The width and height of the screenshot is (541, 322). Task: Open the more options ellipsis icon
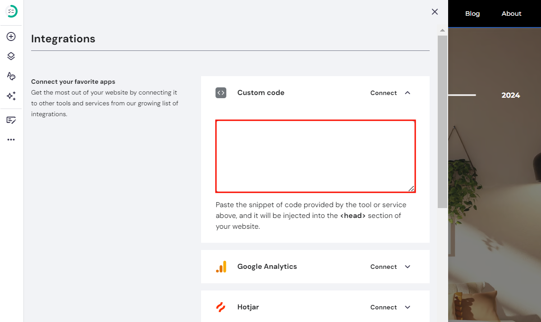[x=11, y=139]
